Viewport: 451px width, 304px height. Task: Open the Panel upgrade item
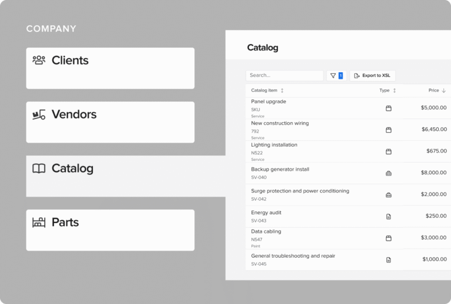click(x=268, y=102)
